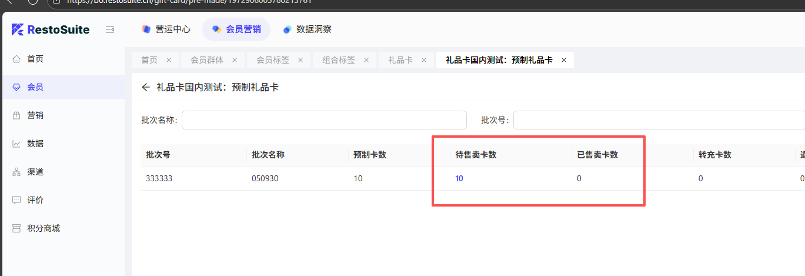Close the 预制礼品卡 active tab
Image resolution: width=805 pixels, height=276 pixels.
(x=564, y=60)
